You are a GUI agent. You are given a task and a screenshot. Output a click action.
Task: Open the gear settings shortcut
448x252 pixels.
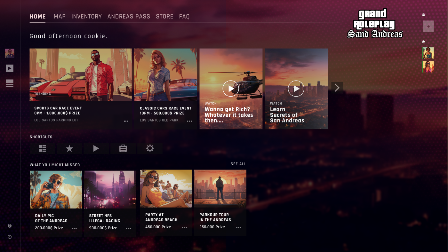point(150,148)
